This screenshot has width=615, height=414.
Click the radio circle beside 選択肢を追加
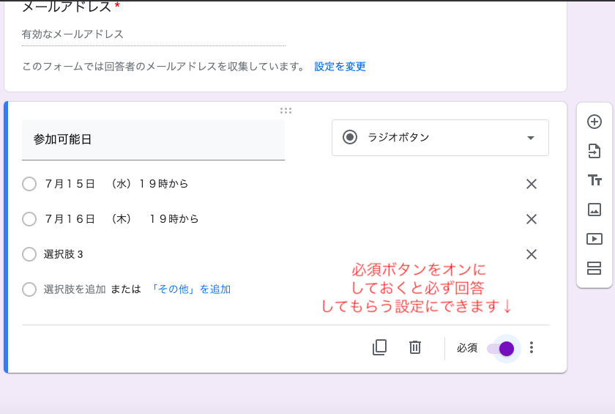[x=29, y=289]
